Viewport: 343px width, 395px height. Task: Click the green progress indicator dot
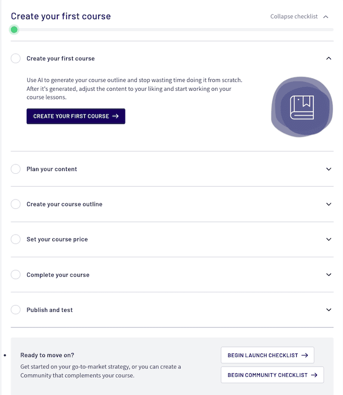tap(14, 30)
